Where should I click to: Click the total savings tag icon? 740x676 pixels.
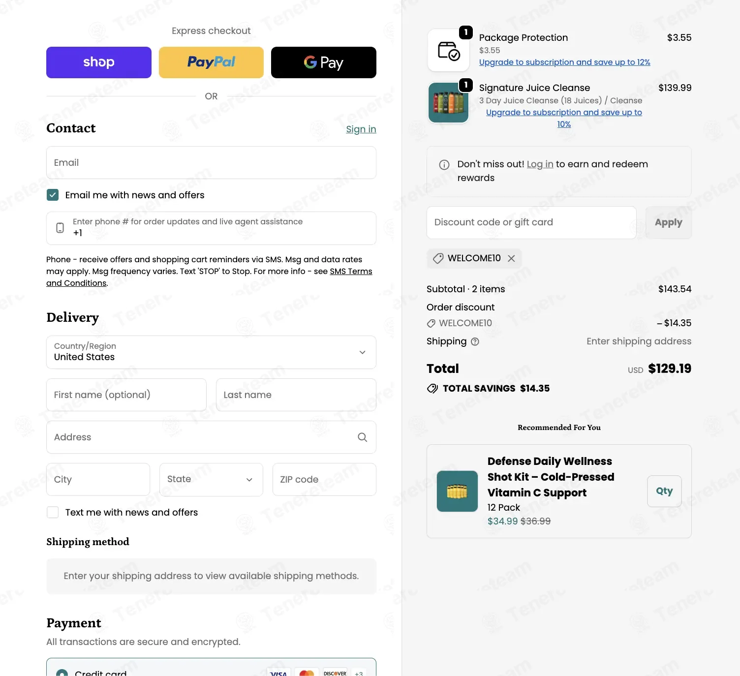pyautogui.click(x=432, y=389)
